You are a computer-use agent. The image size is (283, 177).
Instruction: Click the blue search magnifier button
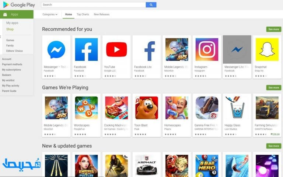151,5
